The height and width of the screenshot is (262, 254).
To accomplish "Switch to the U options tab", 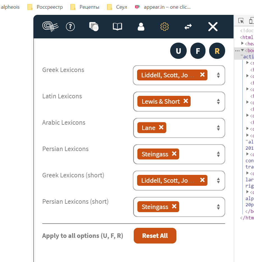I will [x=178, y=51].
